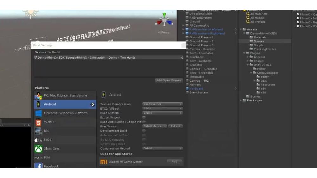The height and width of the screenshot is (178, 317).
Task: Click the Build Settings window title bar
Action: coord(108,45)
